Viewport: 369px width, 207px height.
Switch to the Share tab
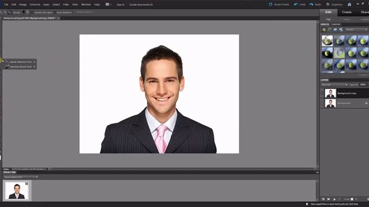coord(364,12)
